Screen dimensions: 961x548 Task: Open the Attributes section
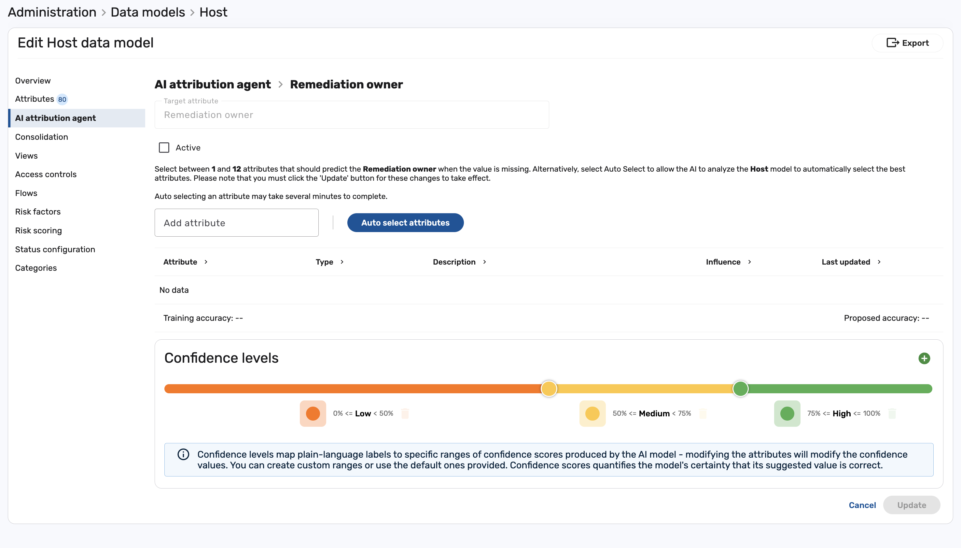[35, 99]
